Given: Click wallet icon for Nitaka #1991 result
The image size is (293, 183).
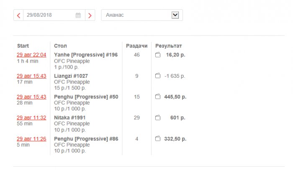Looking at the screenshot, I should click(x=158, y=117).
